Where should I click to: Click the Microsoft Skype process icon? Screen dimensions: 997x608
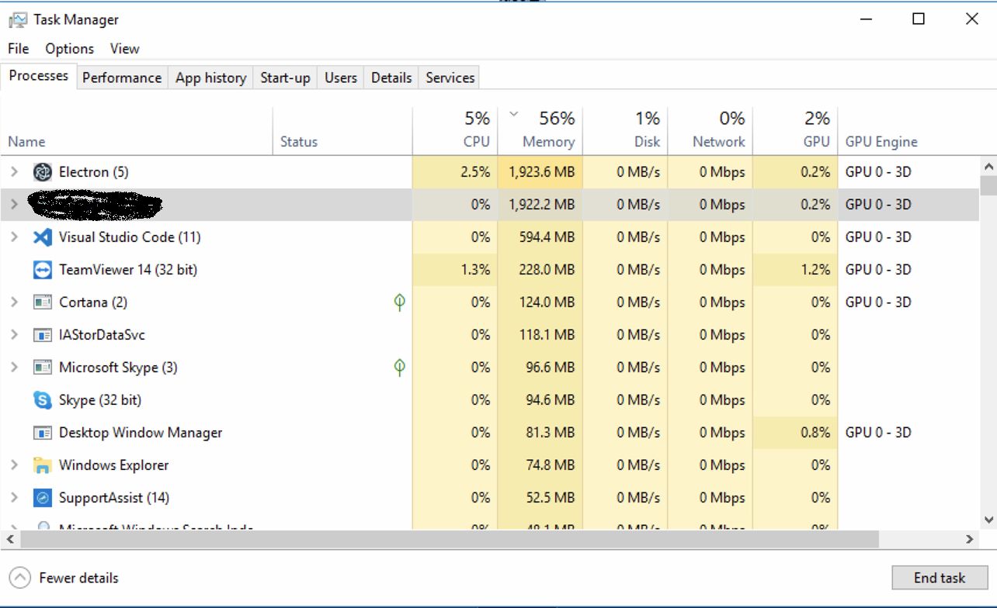(x=42, y=368)
